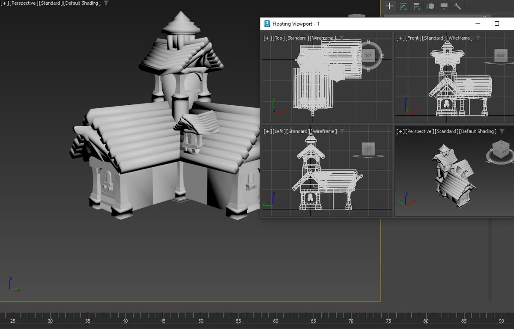Open the [Left] point-of-view menu
This screenshot has width=514, height=329.
[279, 131]
